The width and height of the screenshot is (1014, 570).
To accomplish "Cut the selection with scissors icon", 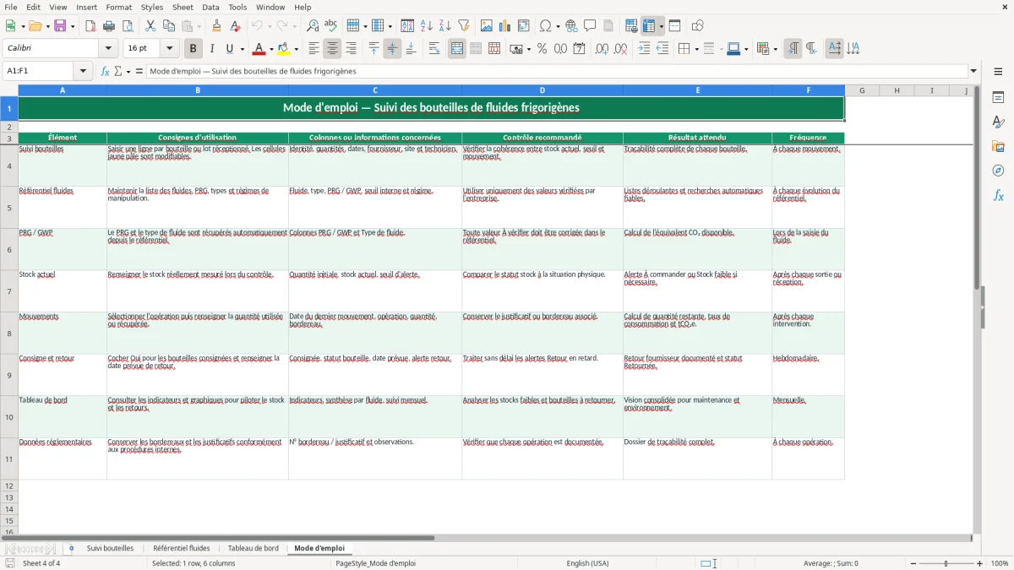I will click(150, 26).
